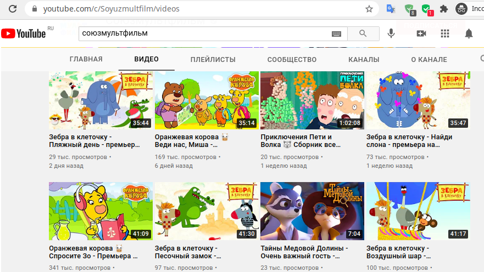Open the YouTube apps grid icon
Viewport: 484px width, 272px height.
tap(445, 33)
